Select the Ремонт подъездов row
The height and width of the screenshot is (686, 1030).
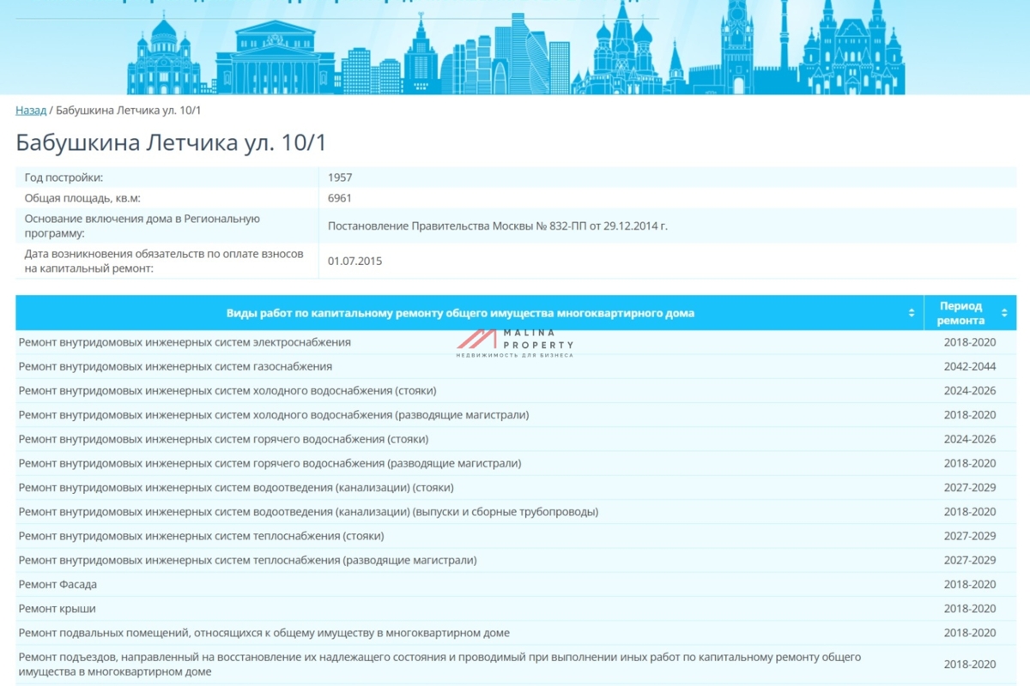point(439,665)
